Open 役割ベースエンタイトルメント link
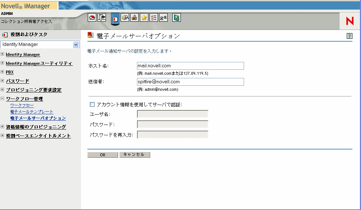The image size is (361, 210). point(38,136)
